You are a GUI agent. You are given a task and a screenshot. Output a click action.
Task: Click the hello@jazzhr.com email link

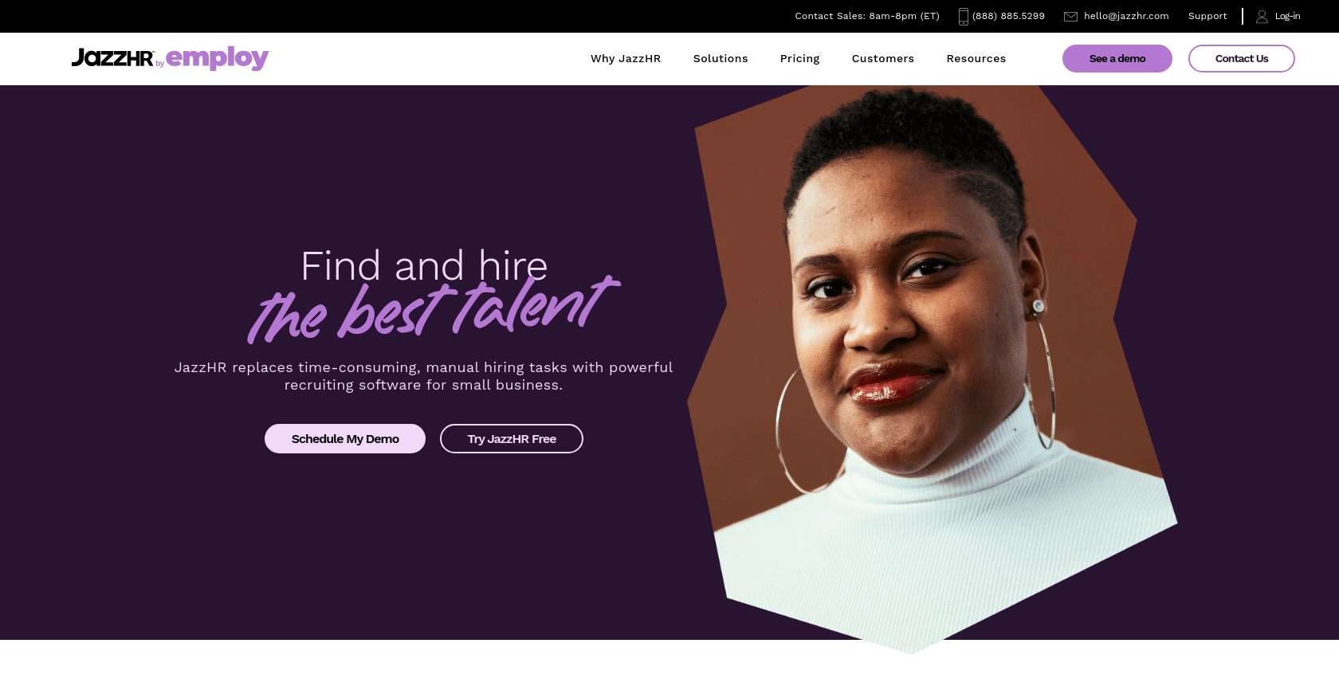(1126, 16)
